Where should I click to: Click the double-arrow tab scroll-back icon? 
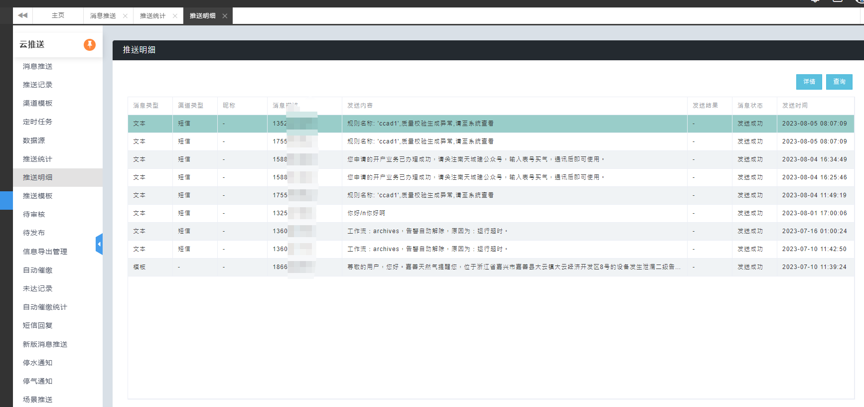(x=22, y=15)
